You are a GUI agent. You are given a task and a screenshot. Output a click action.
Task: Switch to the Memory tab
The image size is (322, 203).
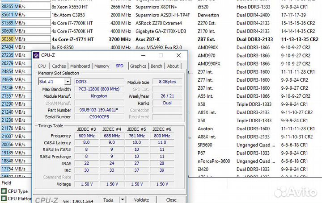pos(102,66)
